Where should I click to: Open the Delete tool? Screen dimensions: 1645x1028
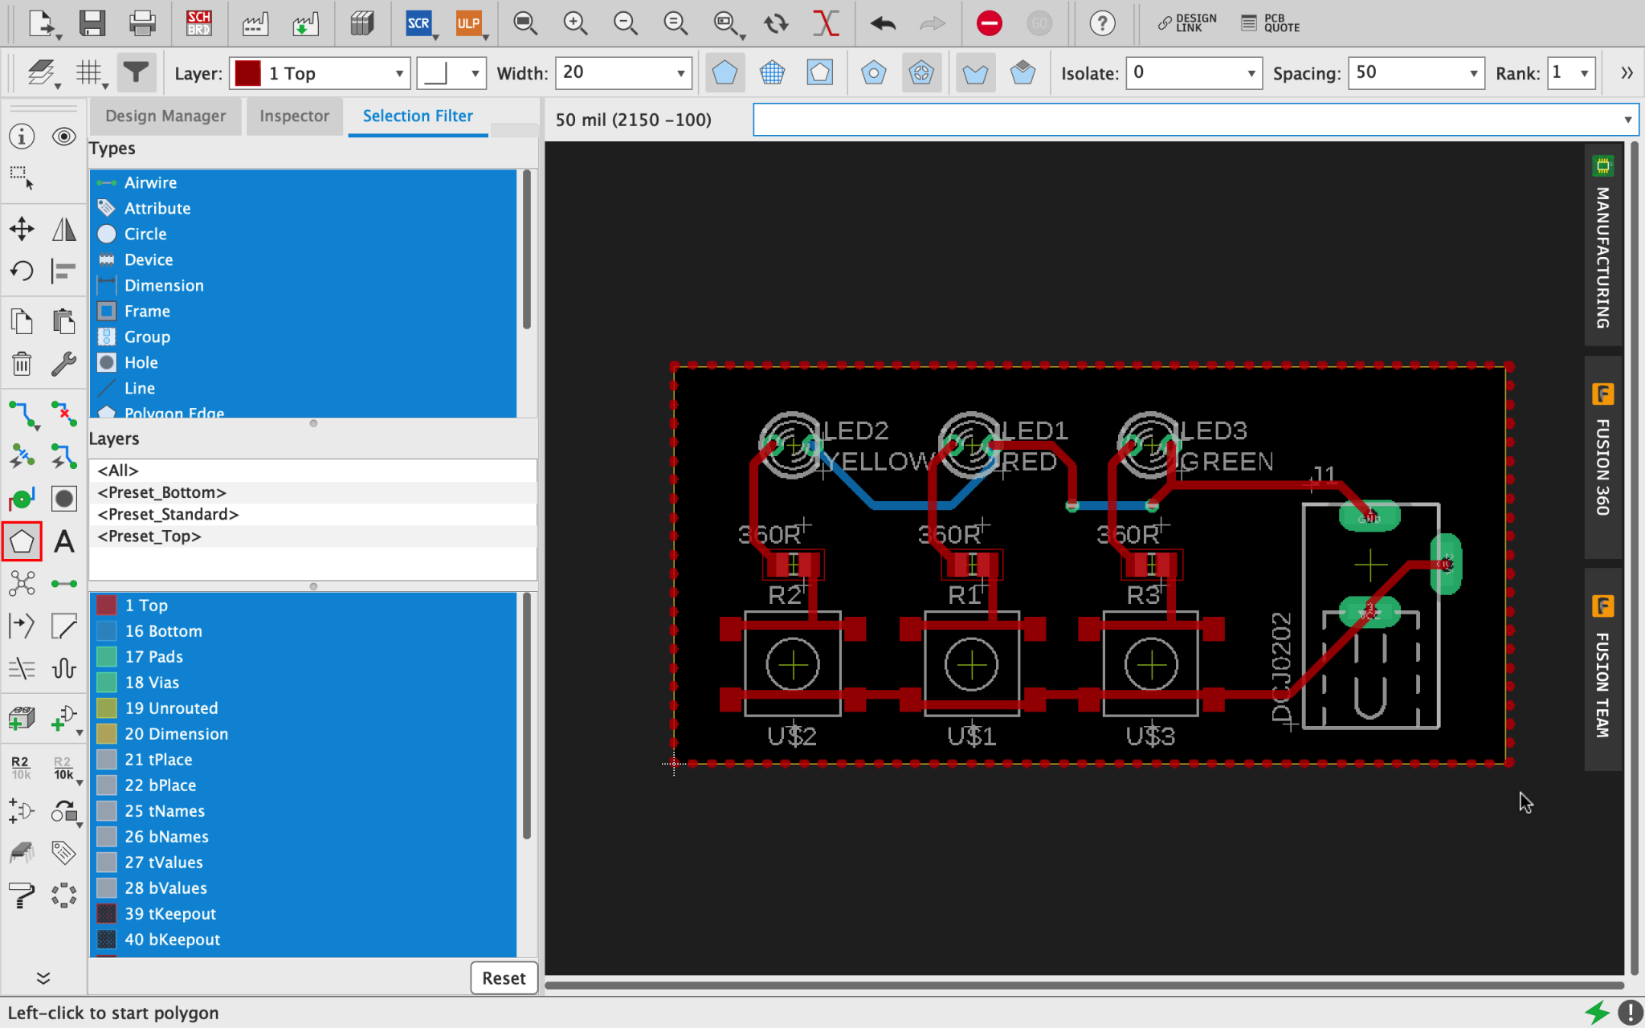pos(22,363)
